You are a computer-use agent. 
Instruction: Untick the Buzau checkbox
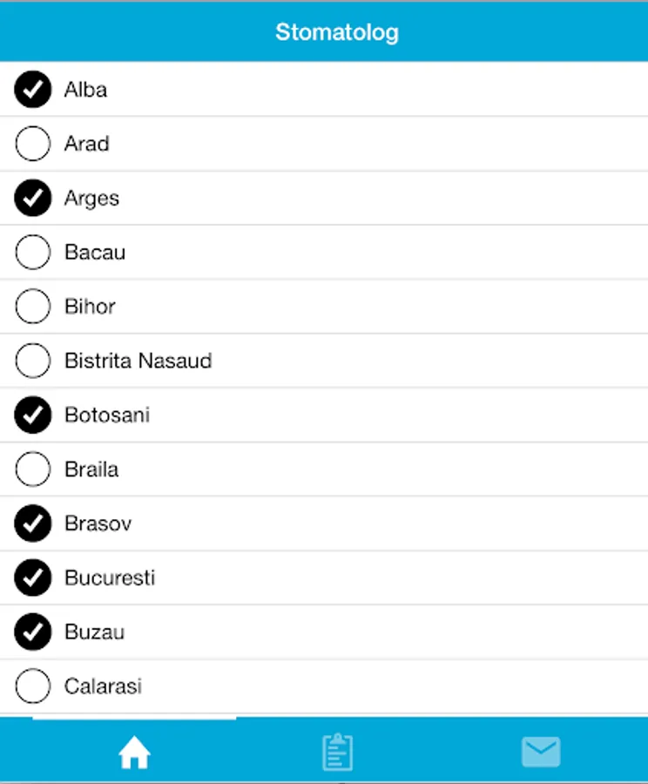click(x=33, y=632)
